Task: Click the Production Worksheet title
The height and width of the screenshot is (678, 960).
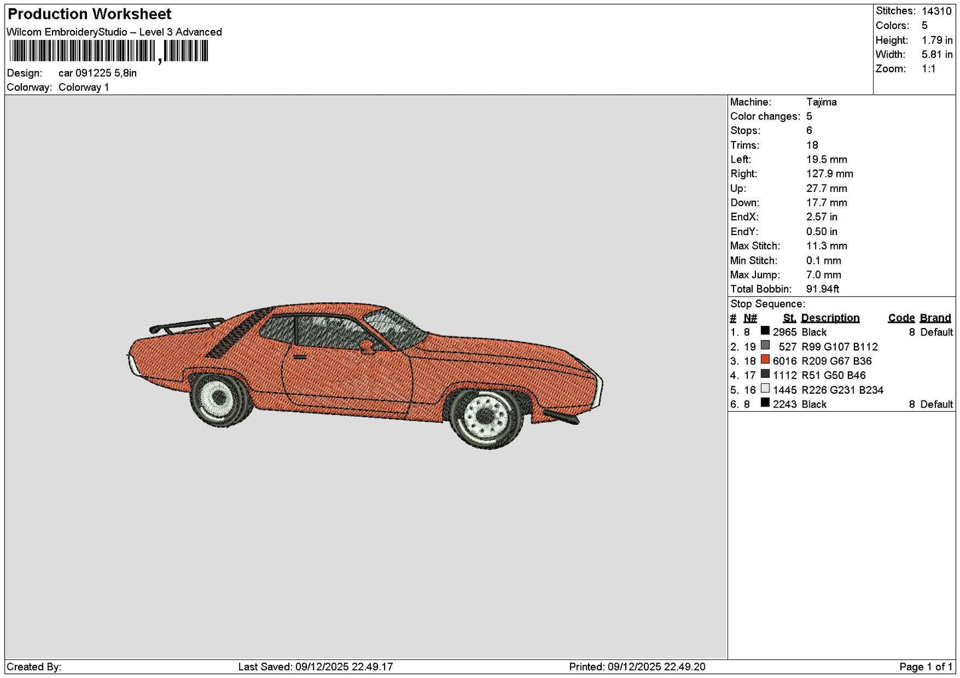Action: tap(89, 14)
